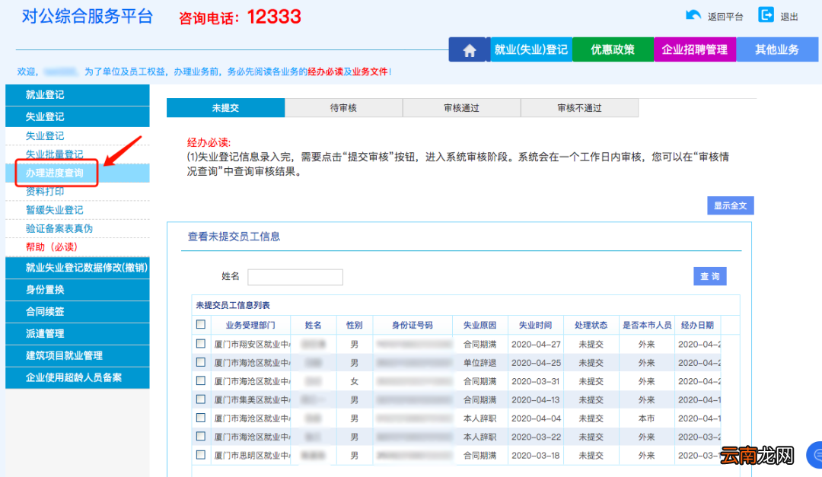The width and height of the screenshot is (822, 477).
Task: Click the 经办日期 column header
Action: tap(698, 325)
